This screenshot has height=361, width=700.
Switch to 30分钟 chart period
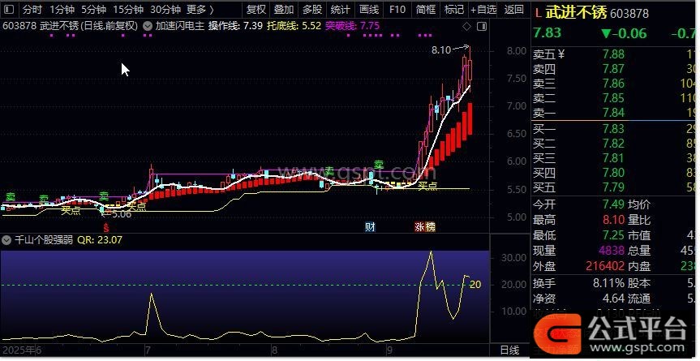click(x=165, y=10)
